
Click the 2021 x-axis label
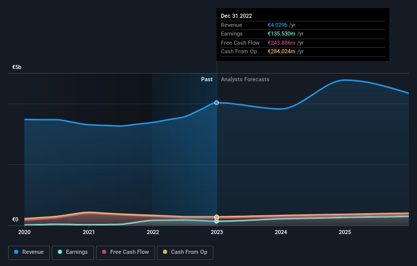(x=88, y=232)
